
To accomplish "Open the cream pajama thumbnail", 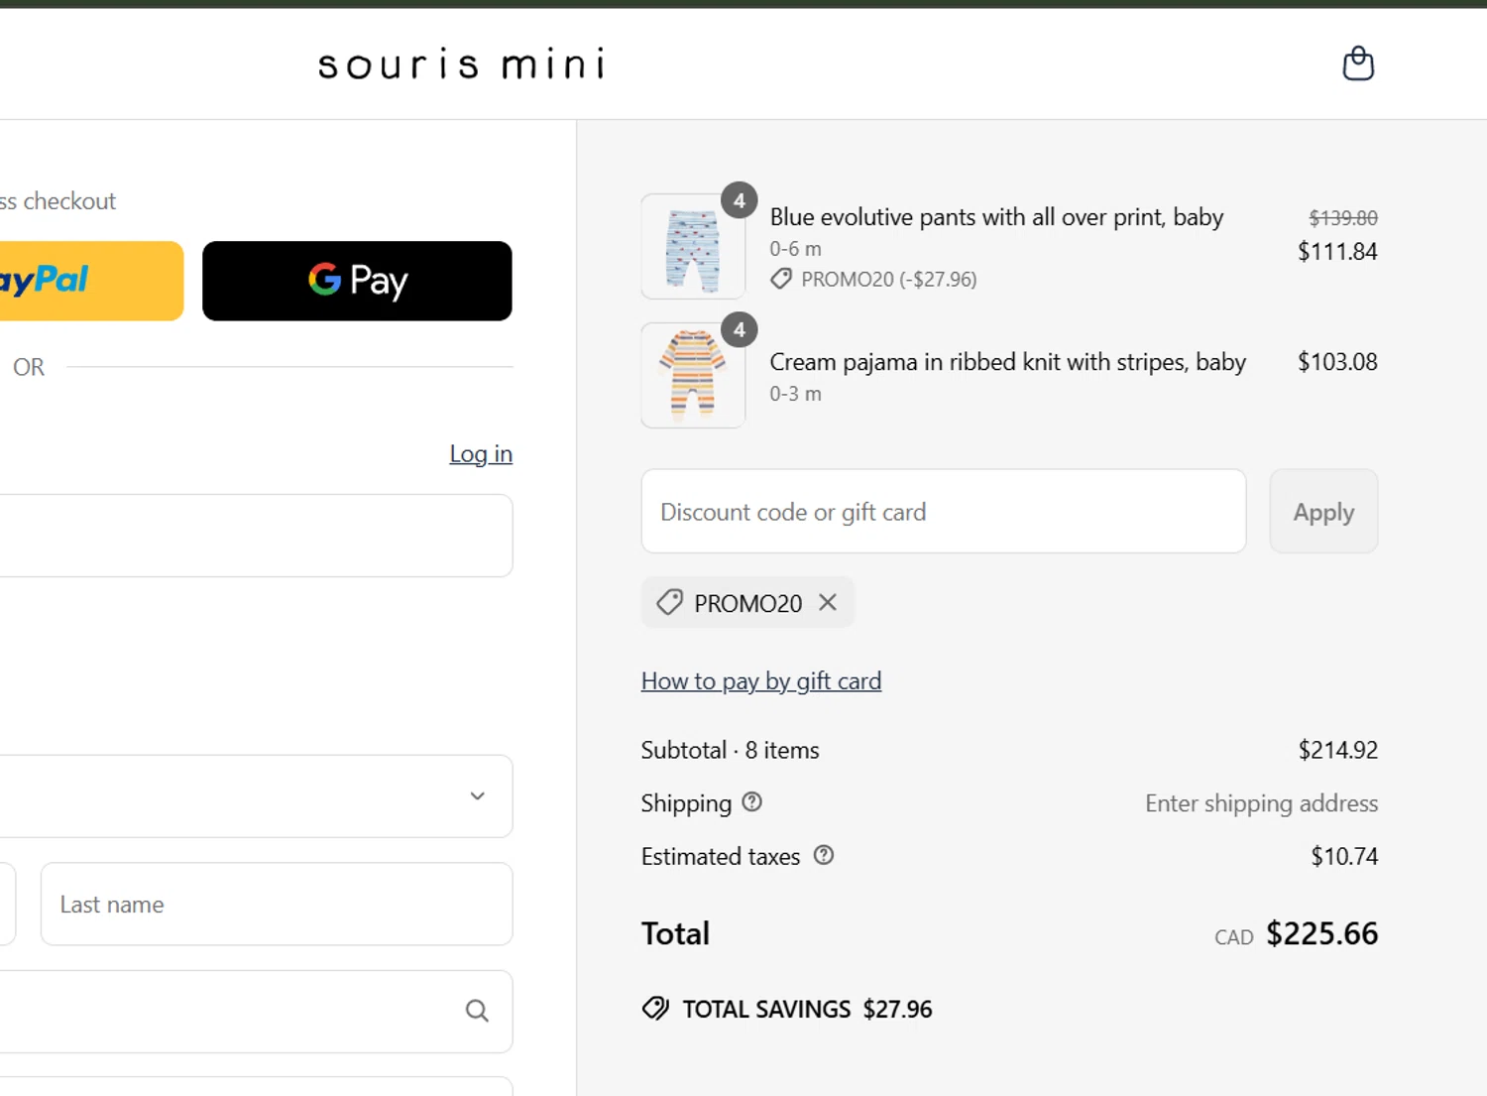I will pyautogui.click(x=693, y=375).
